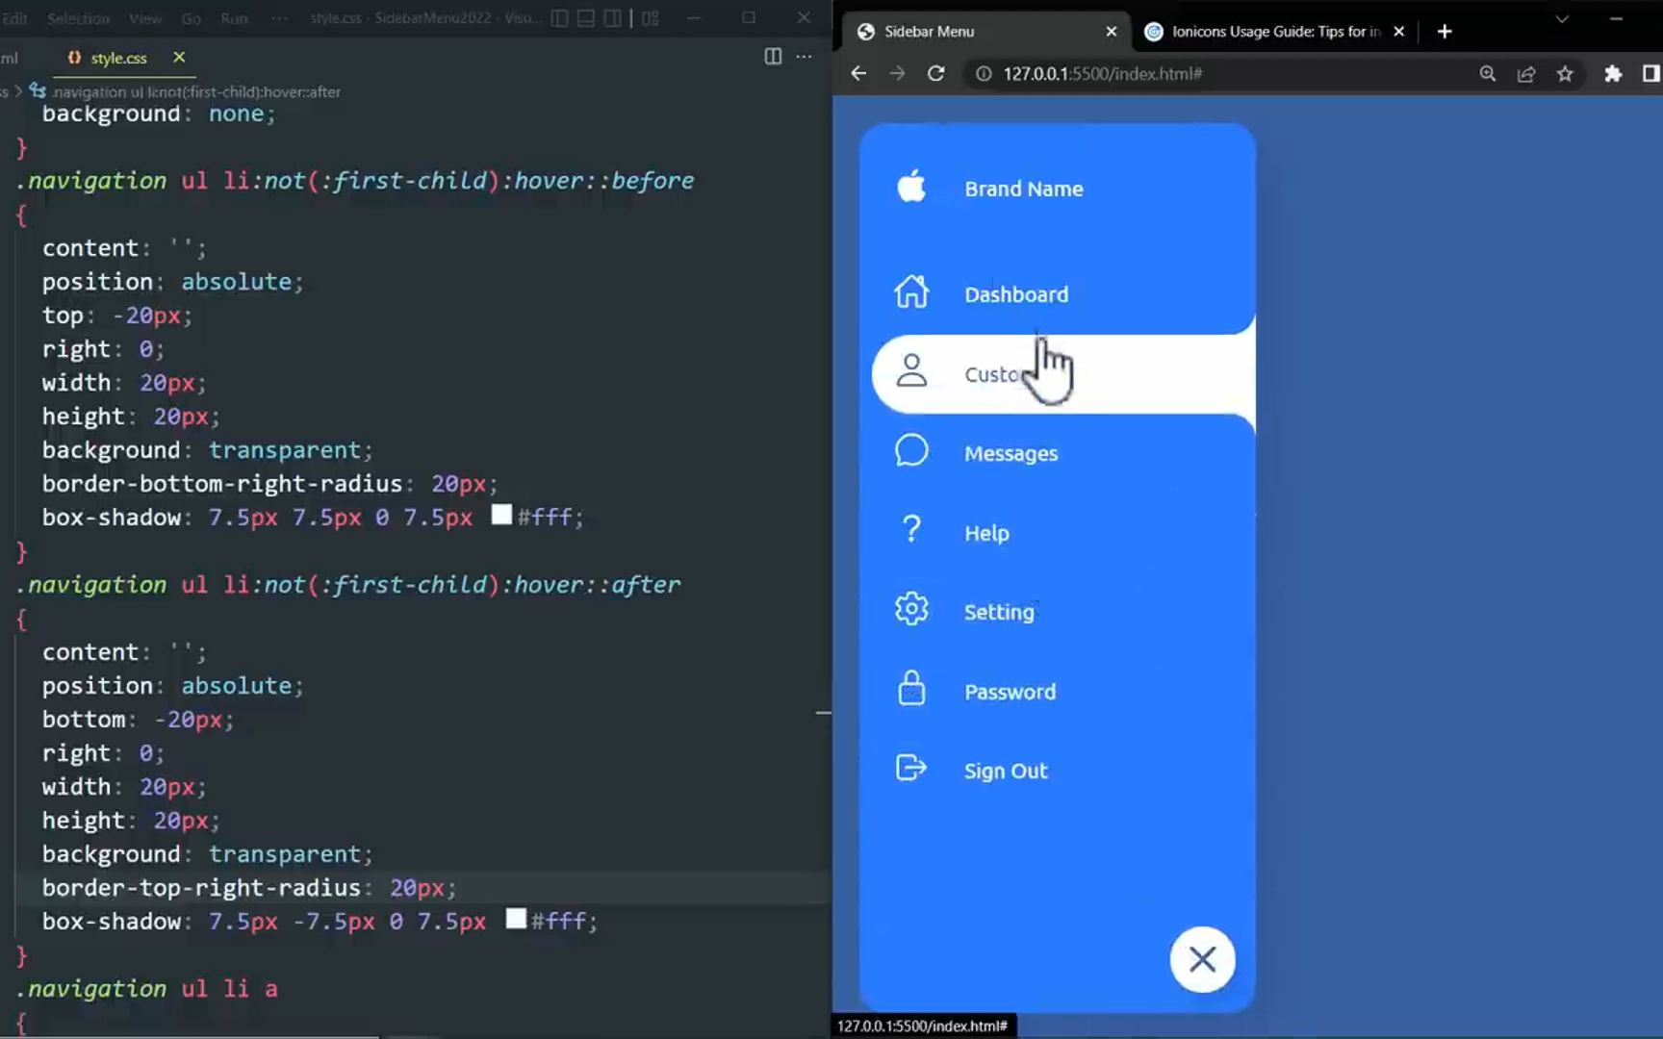Click the hover::after breadcrumb selector
The height and width of the screenshot is (1039, 1663).
[x=196, y=91]
